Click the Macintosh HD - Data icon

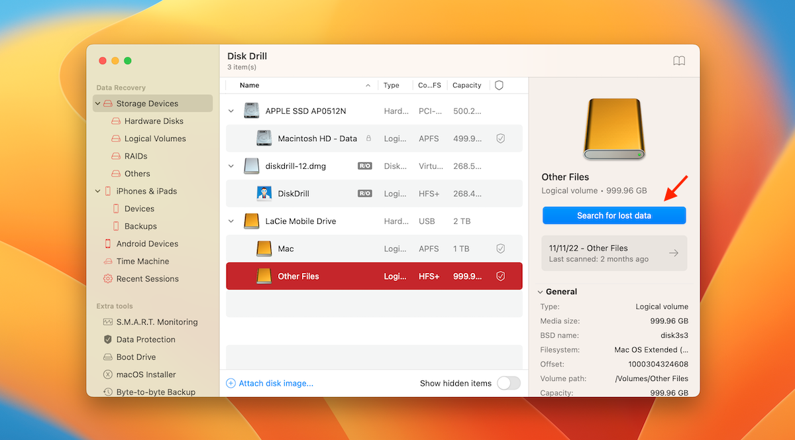click(x=264, y=138)
